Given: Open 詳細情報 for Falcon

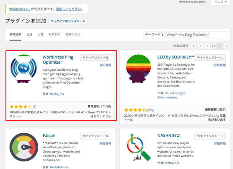Looking at the screenshot, I should (105, 143).
